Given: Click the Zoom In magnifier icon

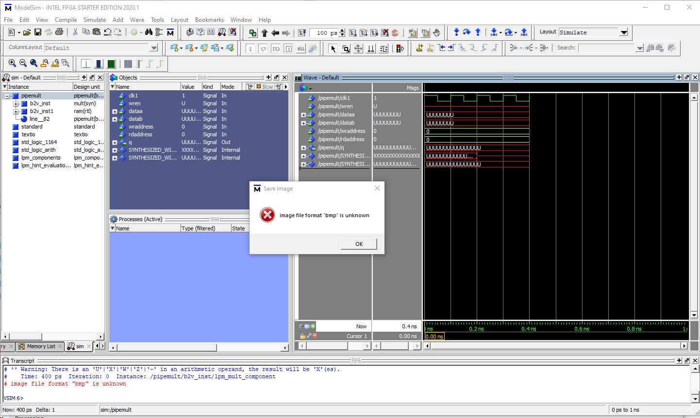Looking at the screenshot, I should [x=12, y=64].
